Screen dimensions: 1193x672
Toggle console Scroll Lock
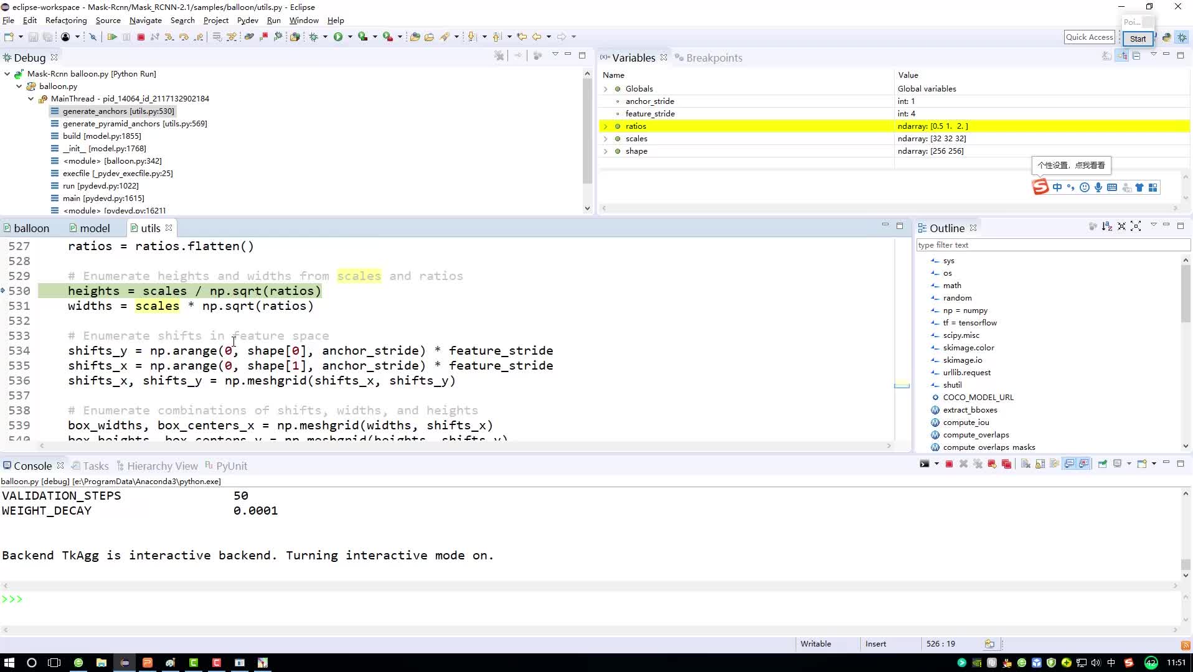pos(1040,464)
